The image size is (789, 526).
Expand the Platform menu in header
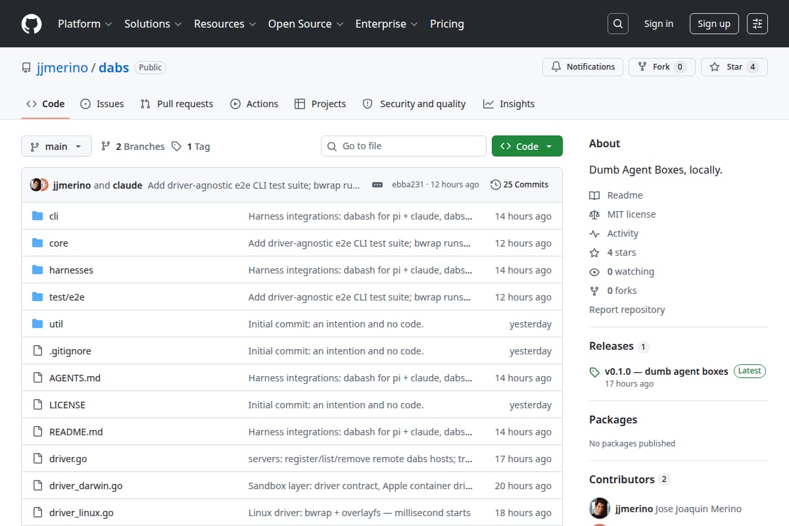pos(84,24)
